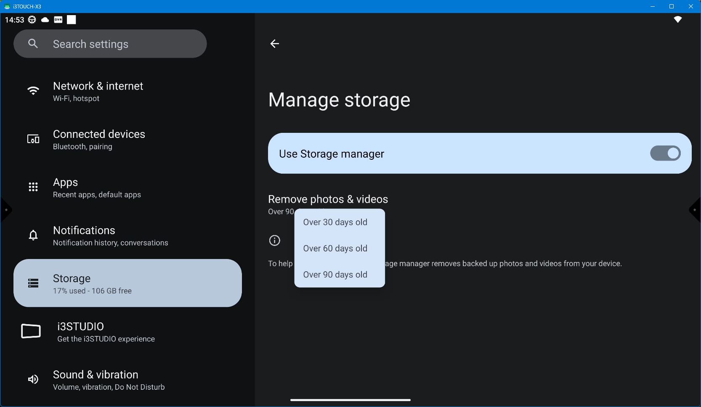701x407 pixels.
Task: Pick Over 90 days old option
Action: coord(335,275)
